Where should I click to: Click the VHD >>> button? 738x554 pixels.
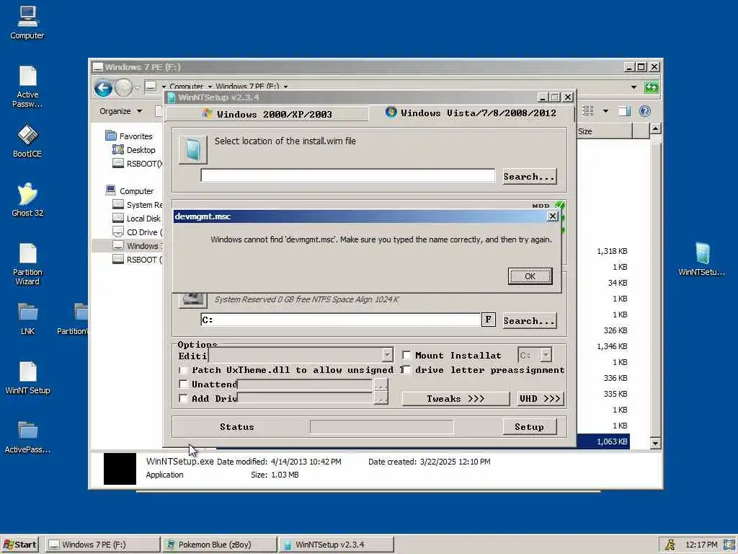[540, 398]
